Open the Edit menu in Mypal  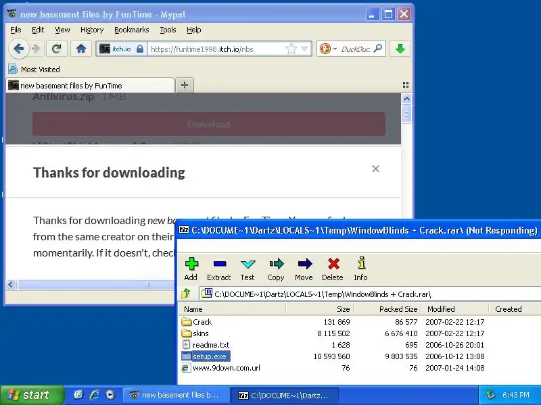[x=38, y=30]
